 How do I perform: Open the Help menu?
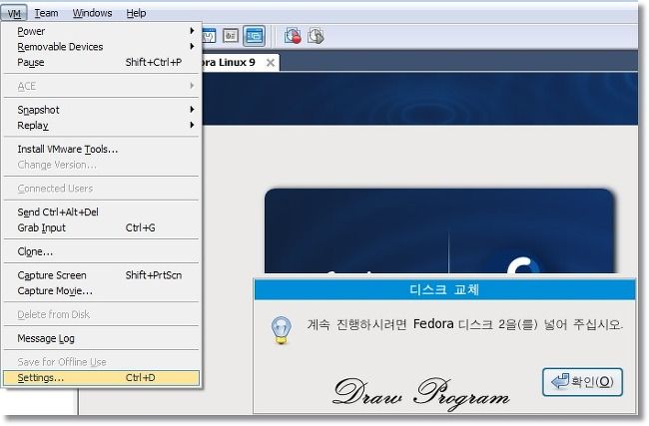(x=136, y=13)
